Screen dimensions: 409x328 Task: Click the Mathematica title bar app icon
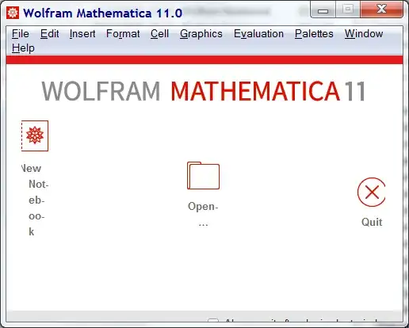pos(13,13)
